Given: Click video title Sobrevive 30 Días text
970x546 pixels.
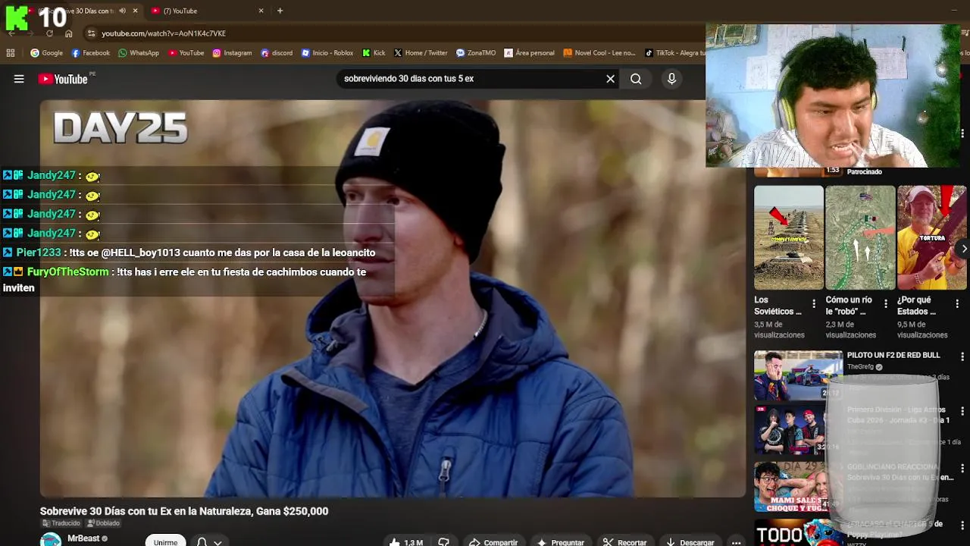Looking at the screenshot, I should pos(184,511).
